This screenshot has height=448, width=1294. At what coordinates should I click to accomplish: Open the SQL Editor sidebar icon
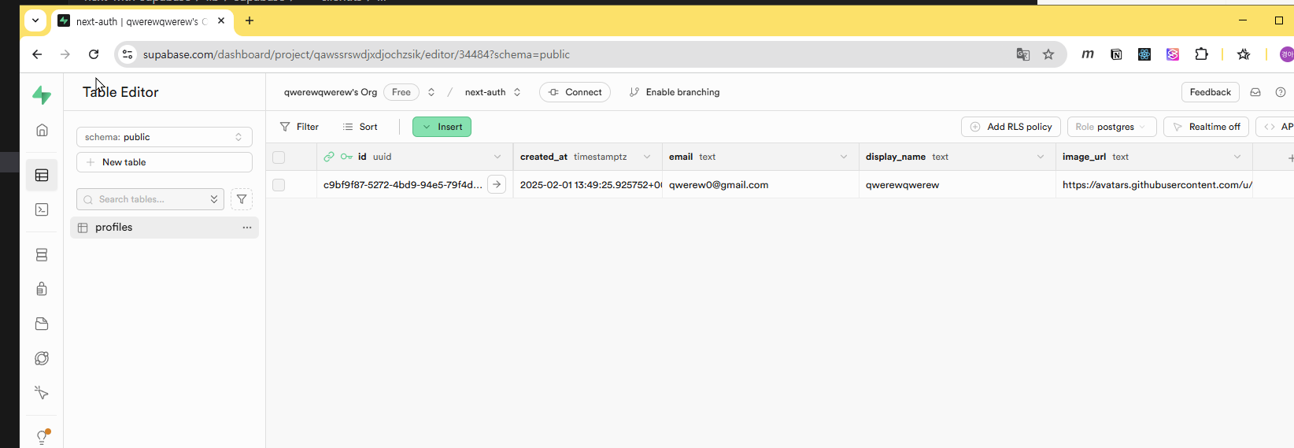coord(42,209)
